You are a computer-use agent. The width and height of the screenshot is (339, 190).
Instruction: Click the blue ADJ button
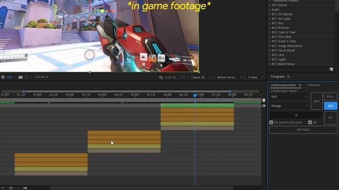click(331, 106)
